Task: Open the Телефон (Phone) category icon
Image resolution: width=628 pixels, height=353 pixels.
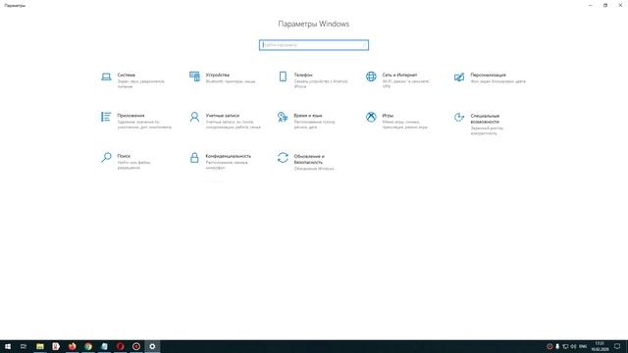Action: point(283,76)
